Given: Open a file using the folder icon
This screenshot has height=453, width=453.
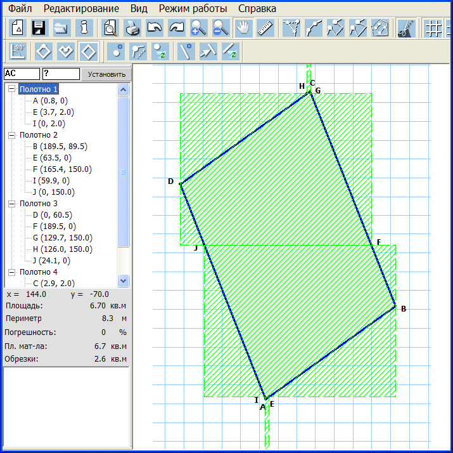Looking at the screenshot, I should tap(62, 28).
